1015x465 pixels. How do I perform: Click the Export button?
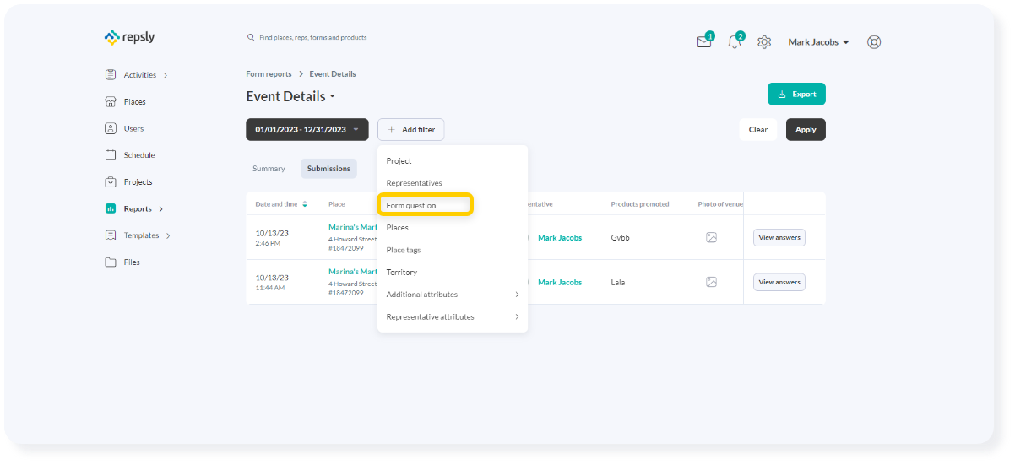click(x=796, y=95)
